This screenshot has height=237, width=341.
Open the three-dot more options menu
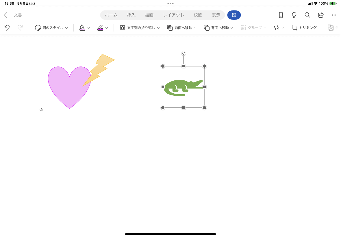coord(334,15)
